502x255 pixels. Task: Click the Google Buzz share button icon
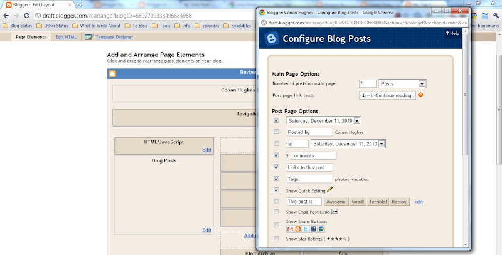coord(321,229)
